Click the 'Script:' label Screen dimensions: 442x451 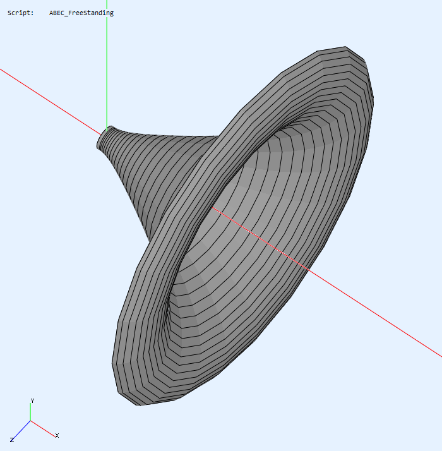pos(20,13)
